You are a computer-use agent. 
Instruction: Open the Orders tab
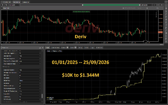click(x=73, y=47)
